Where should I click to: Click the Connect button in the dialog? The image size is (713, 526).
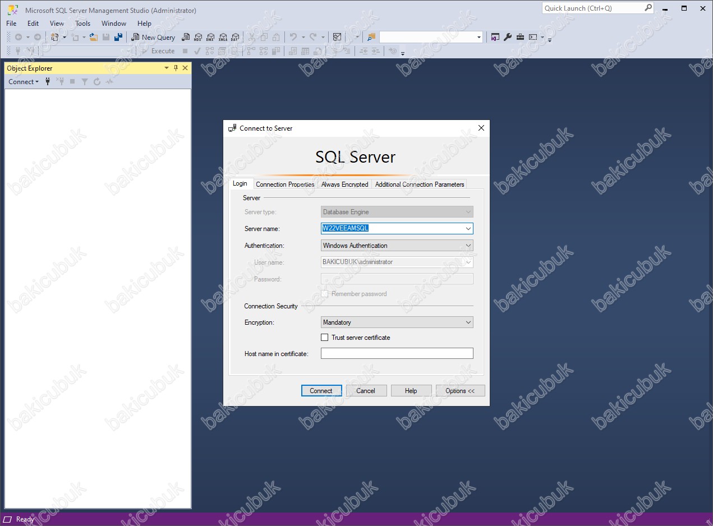[321, 391]
